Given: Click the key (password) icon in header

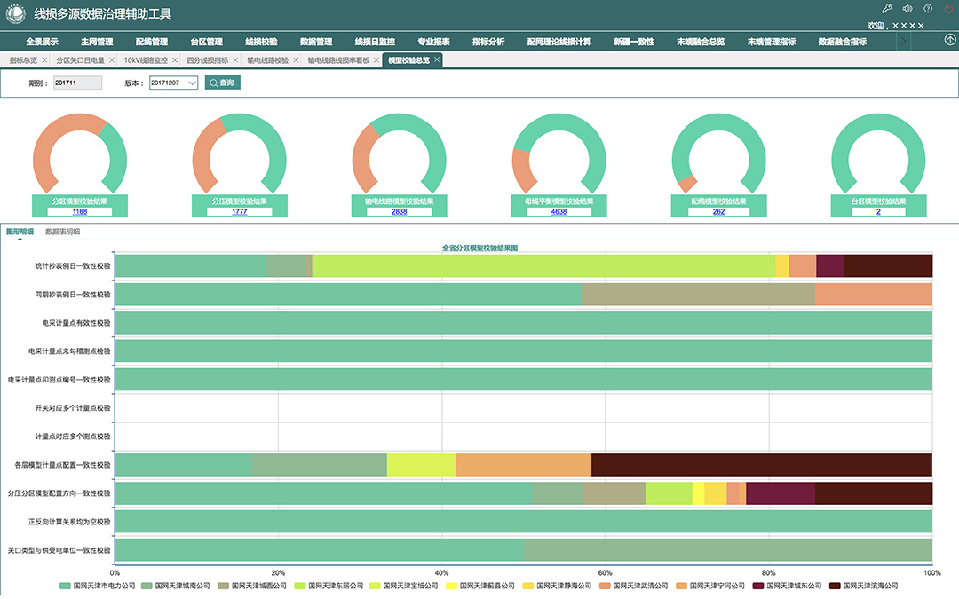Looking at the screenshot, I should [886, 9].
